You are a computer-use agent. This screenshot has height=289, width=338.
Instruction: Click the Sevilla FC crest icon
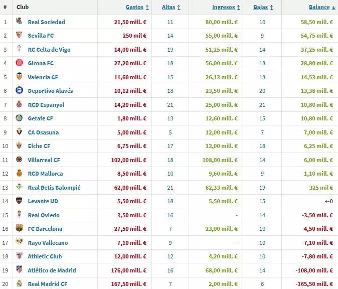tap(19, 36)
